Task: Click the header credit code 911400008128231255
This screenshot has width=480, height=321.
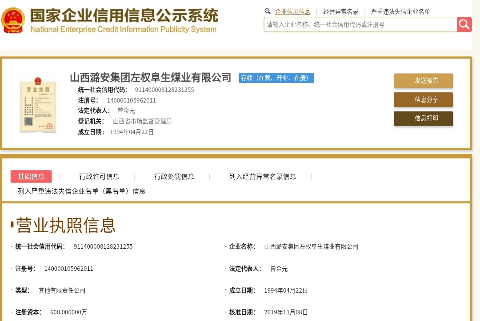Action: pos(164,90)
